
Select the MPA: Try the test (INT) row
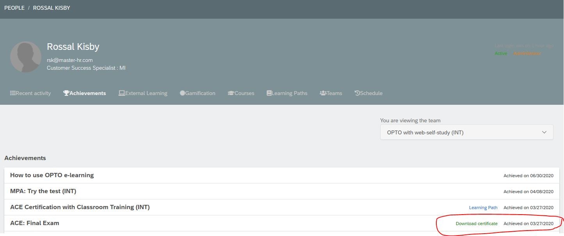click(x=43, y=191)
